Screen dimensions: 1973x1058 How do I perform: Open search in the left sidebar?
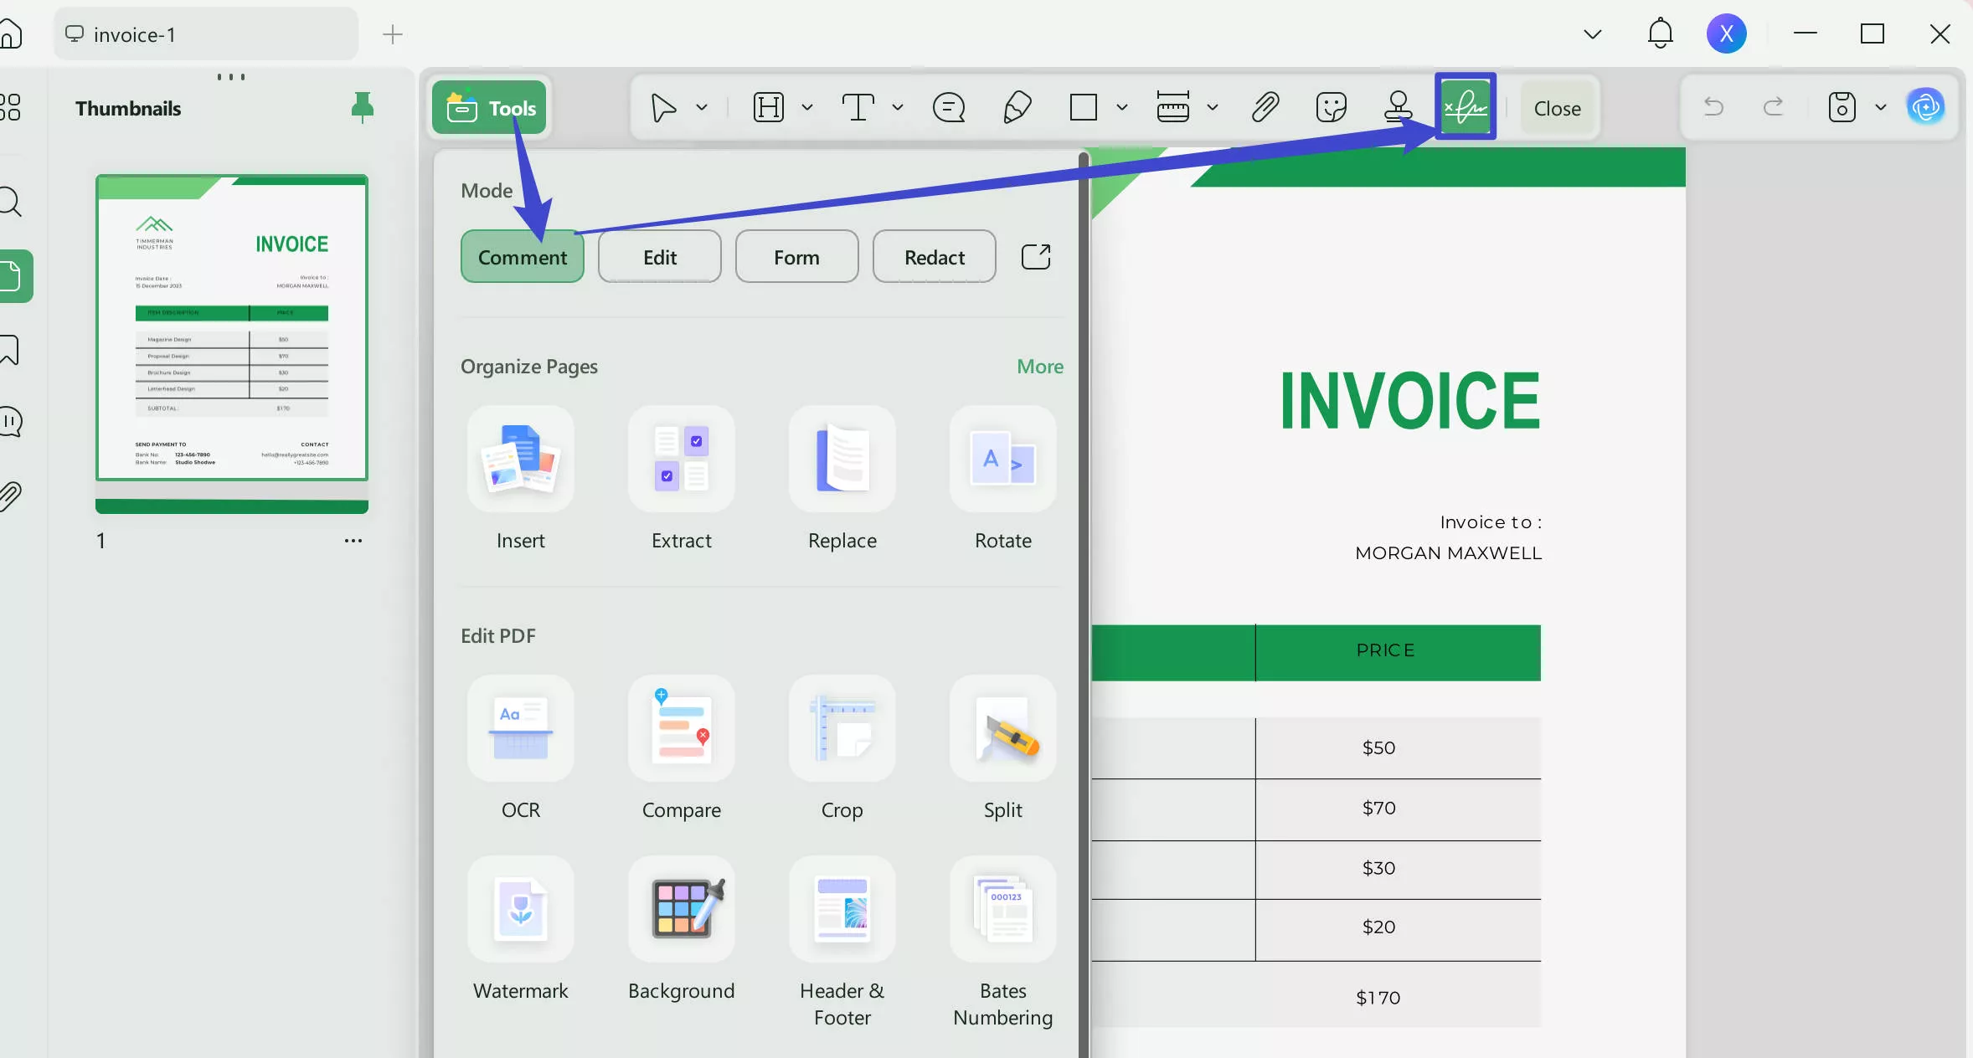coord(10,202)
